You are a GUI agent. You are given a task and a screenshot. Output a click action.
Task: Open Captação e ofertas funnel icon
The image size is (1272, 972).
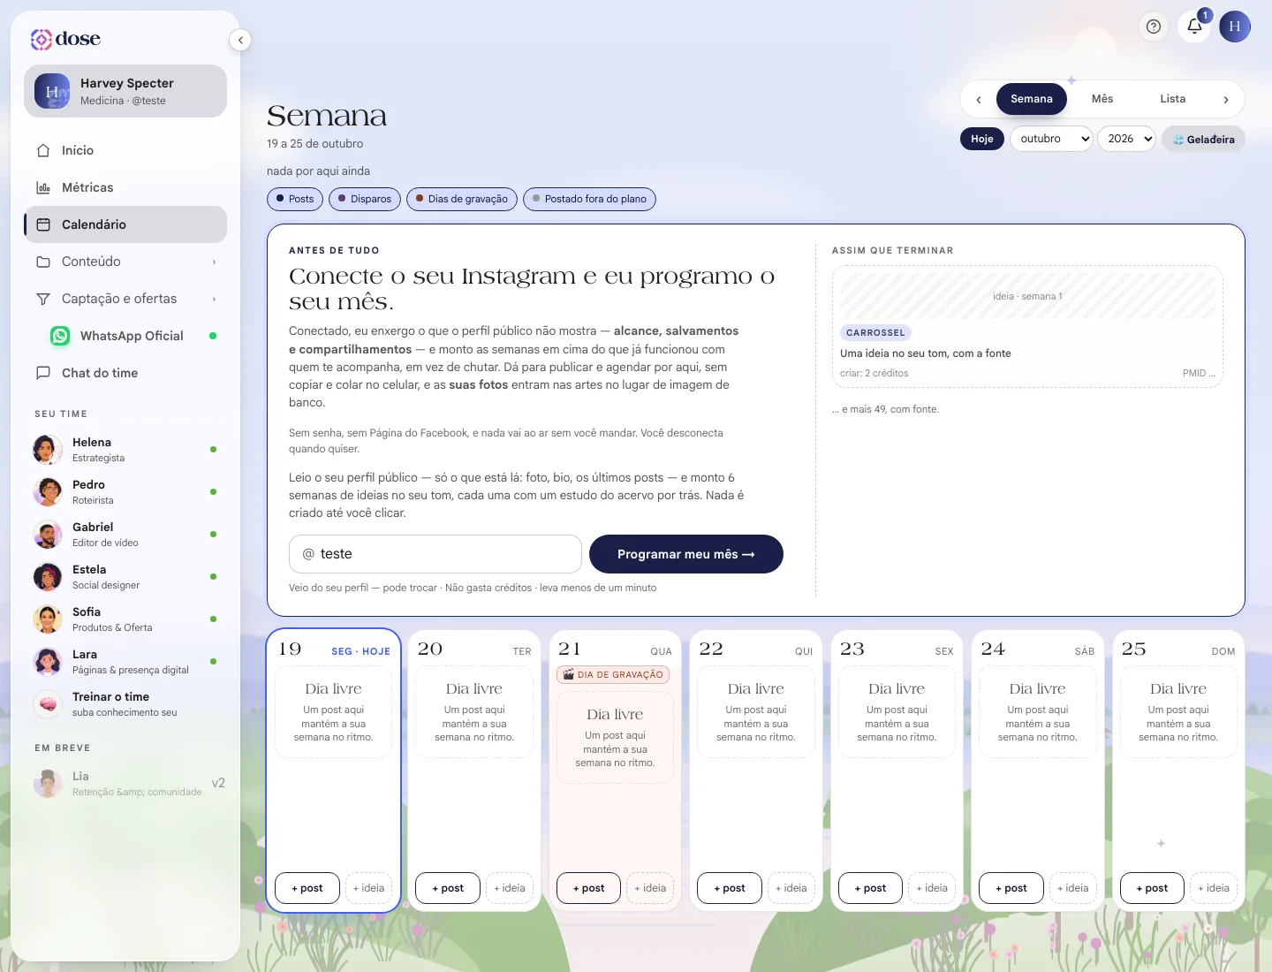click(43, 299)
